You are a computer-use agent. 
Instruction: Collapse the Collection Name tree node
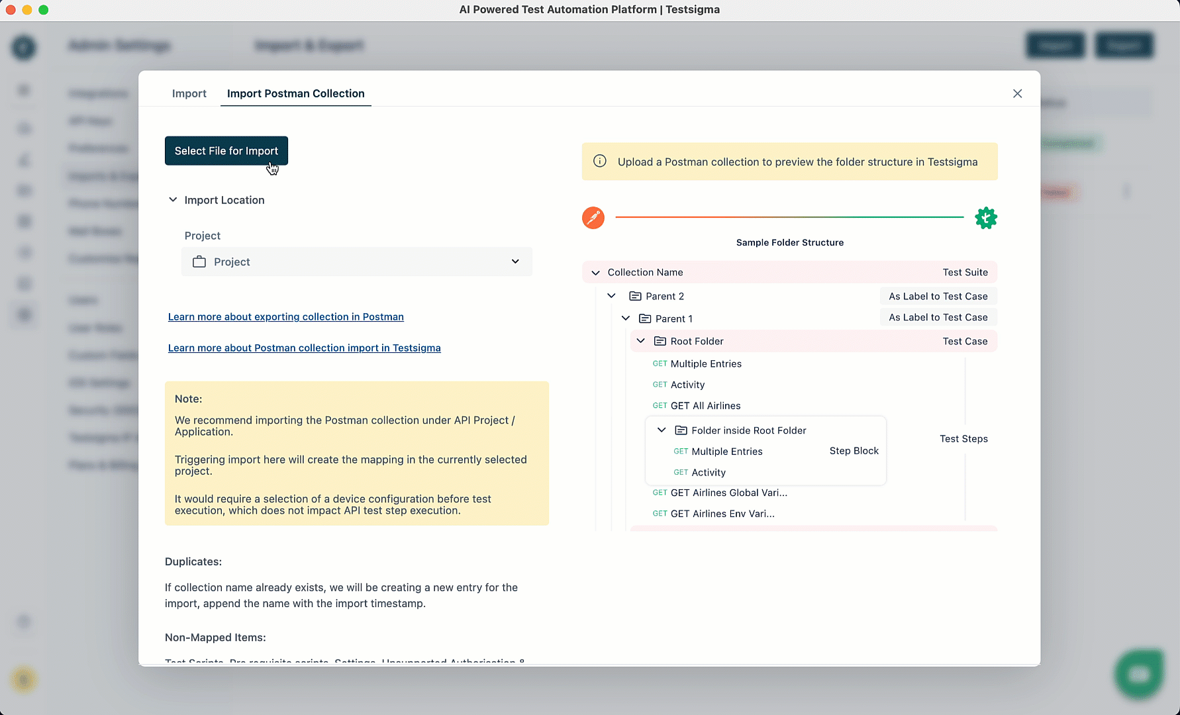point(595,272)
